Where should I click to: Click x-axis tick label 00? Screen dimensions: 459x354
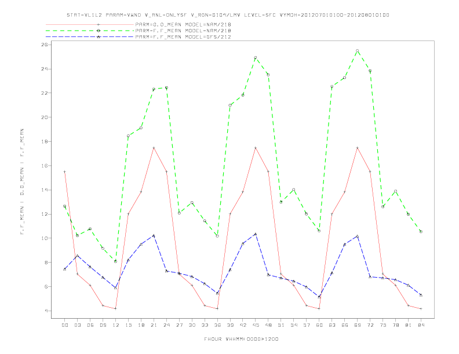coord(65,325)
